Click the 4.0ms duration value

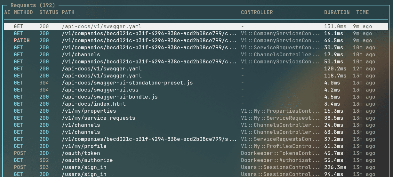tap(332, 83)
